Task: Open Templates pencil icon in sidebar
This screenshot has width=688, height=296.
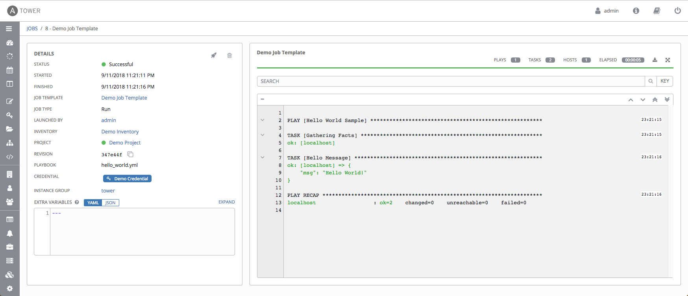Action: click(x=10, y=102)
